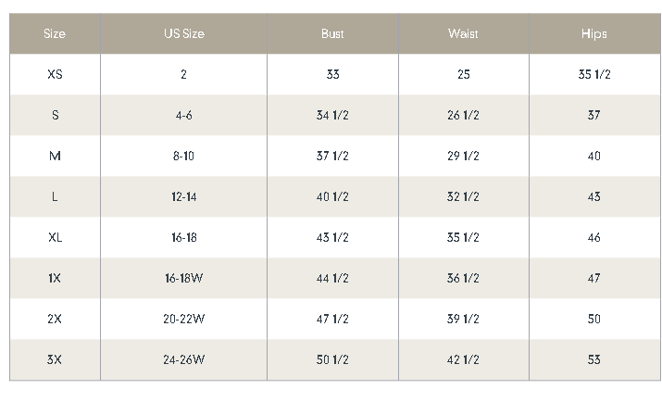The image size is (662, 402).
Task: Select hips value 46
Action: (x=593, y=238)
